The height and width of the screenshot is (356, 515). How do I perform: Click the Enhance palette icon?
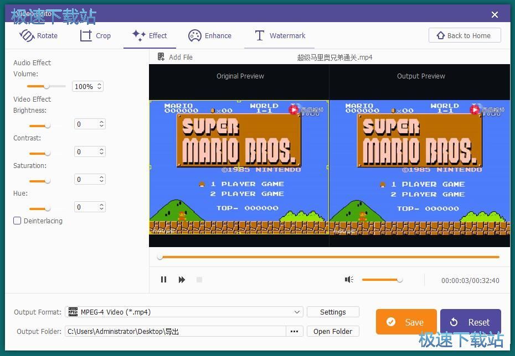pyautogui.click(x=194, y=36)
